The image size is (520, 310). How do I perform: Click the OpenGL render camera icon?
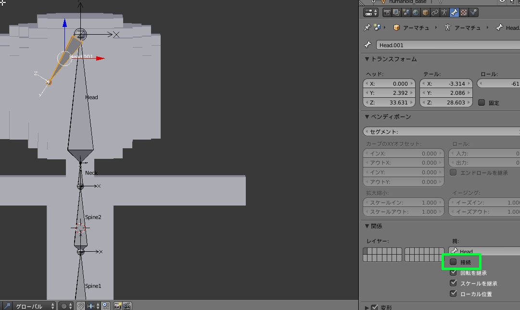[x=117, y=306]
